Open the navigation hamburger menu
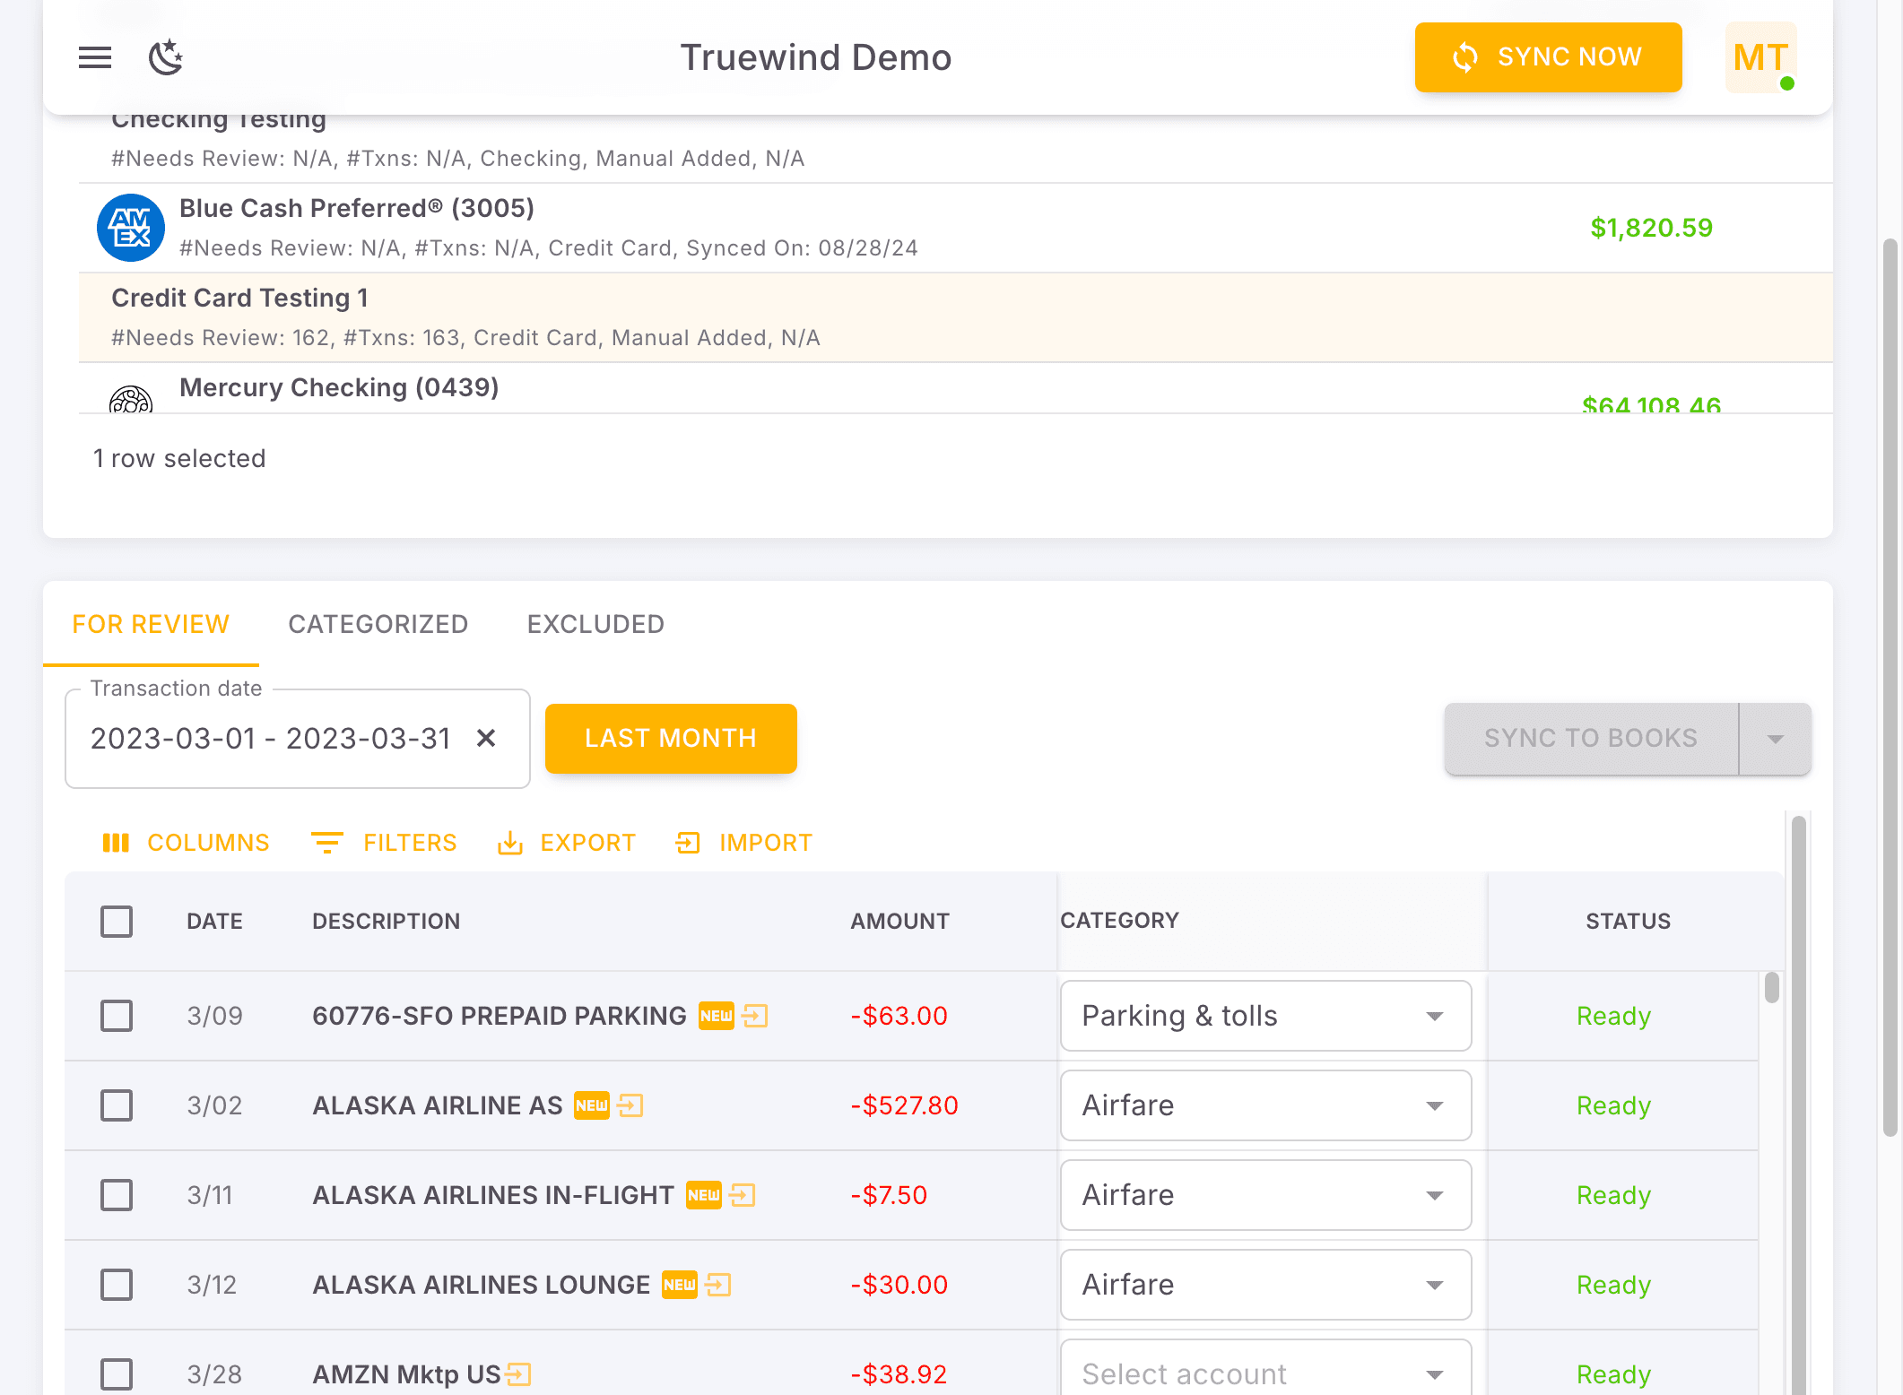Screen dimensions: 1903x1395 pos(94,57)
